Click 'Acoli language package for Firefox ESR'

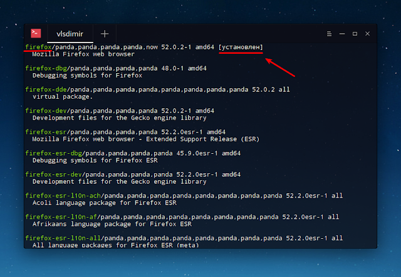tap(105, 203)
